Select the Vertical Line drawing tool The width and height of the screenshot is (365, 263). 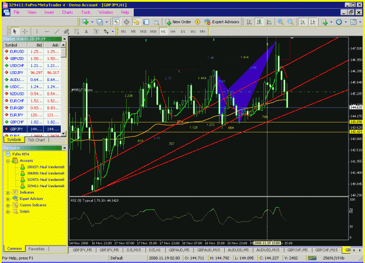pyautogui.click(x=37, y=31)
